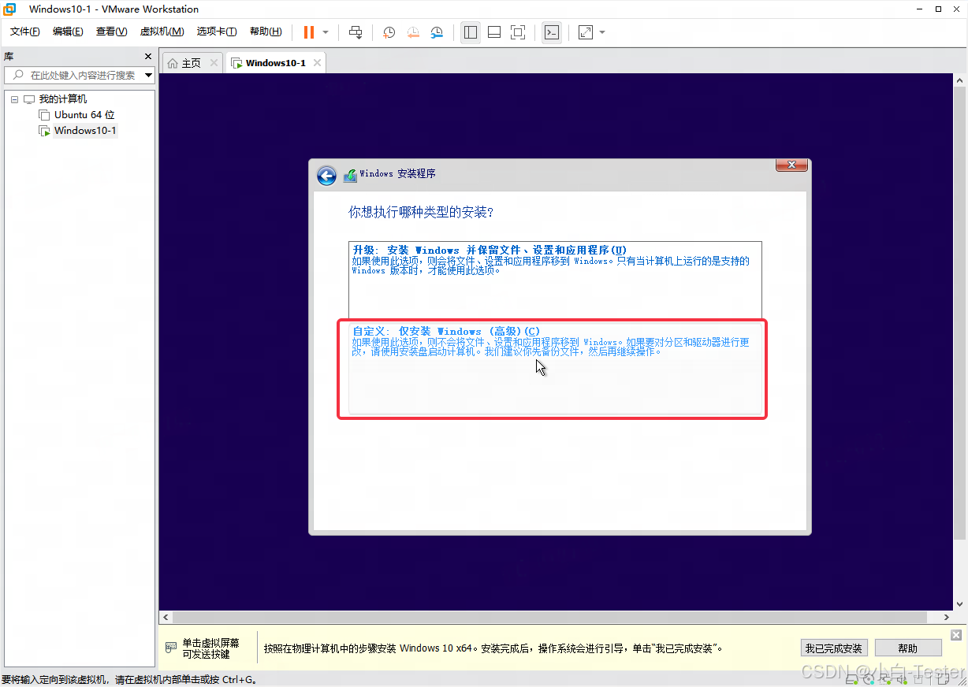Close the 主页 tab

(x=214, y=63)
